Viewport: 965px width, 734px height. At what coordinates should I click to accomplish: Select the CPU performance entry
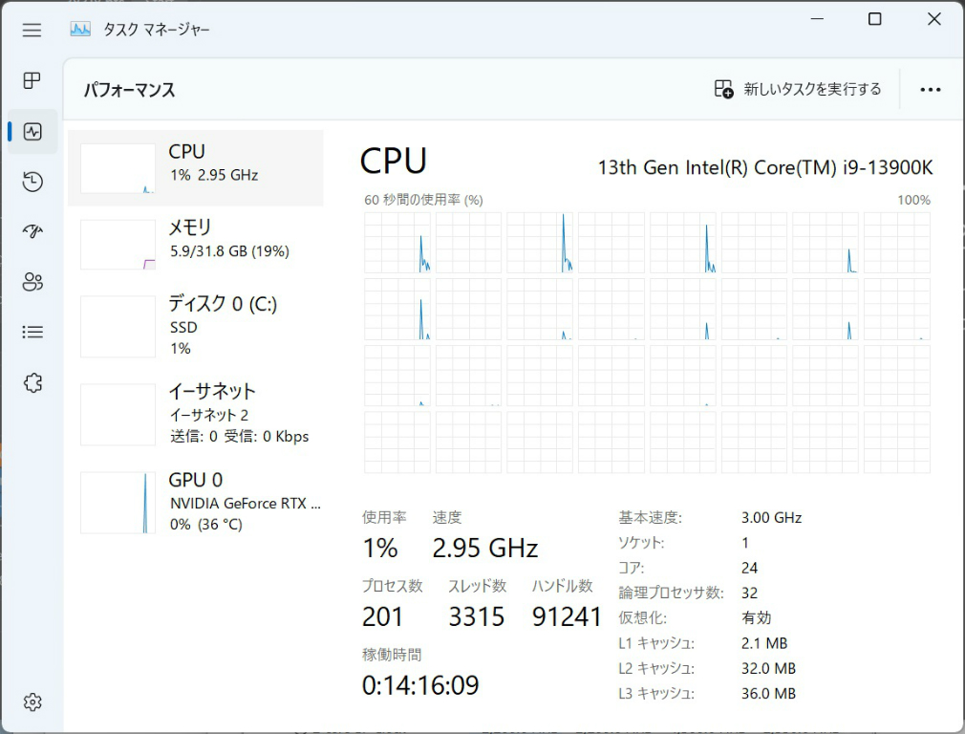(x=196, y=167)
